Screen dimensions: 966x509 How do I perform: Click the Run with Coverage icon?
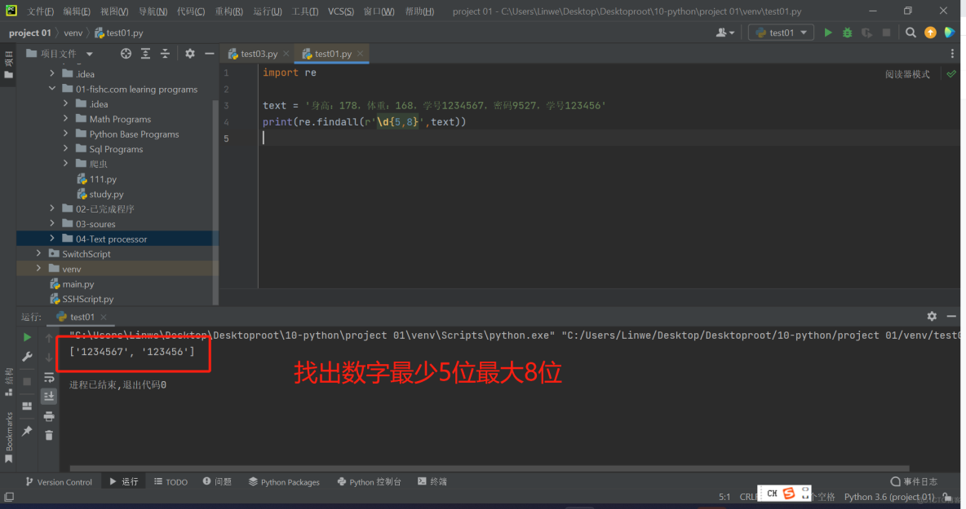(x=866, y=33)
